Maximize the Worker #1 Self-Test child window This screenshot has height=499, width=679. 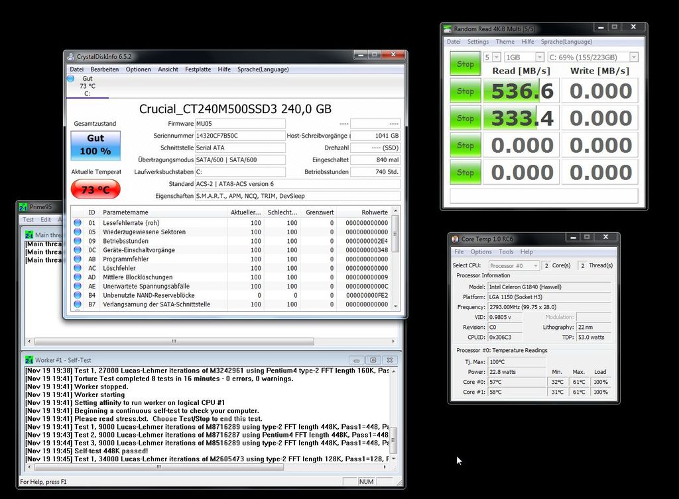click(373, 360)
